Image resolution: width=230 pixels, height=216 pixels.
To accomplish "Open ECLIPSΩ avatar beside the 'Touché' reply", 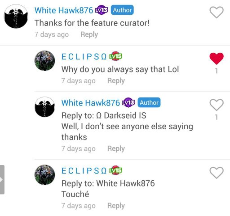I will [x=45, y=175].
